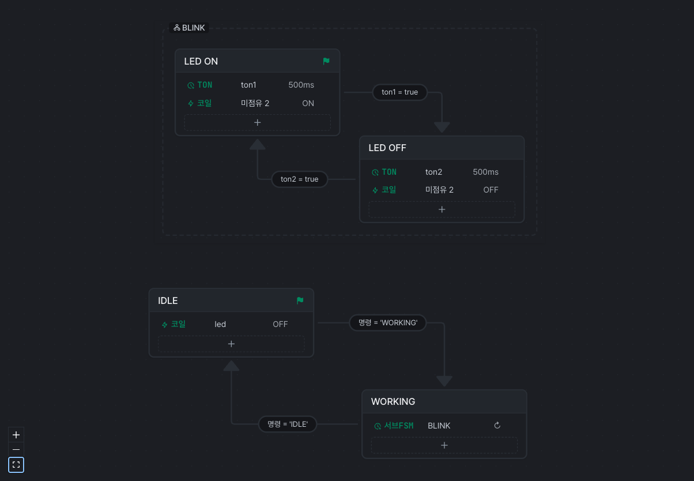Click the fit view button
Viewport: 694px width, 481px height.
16,465
